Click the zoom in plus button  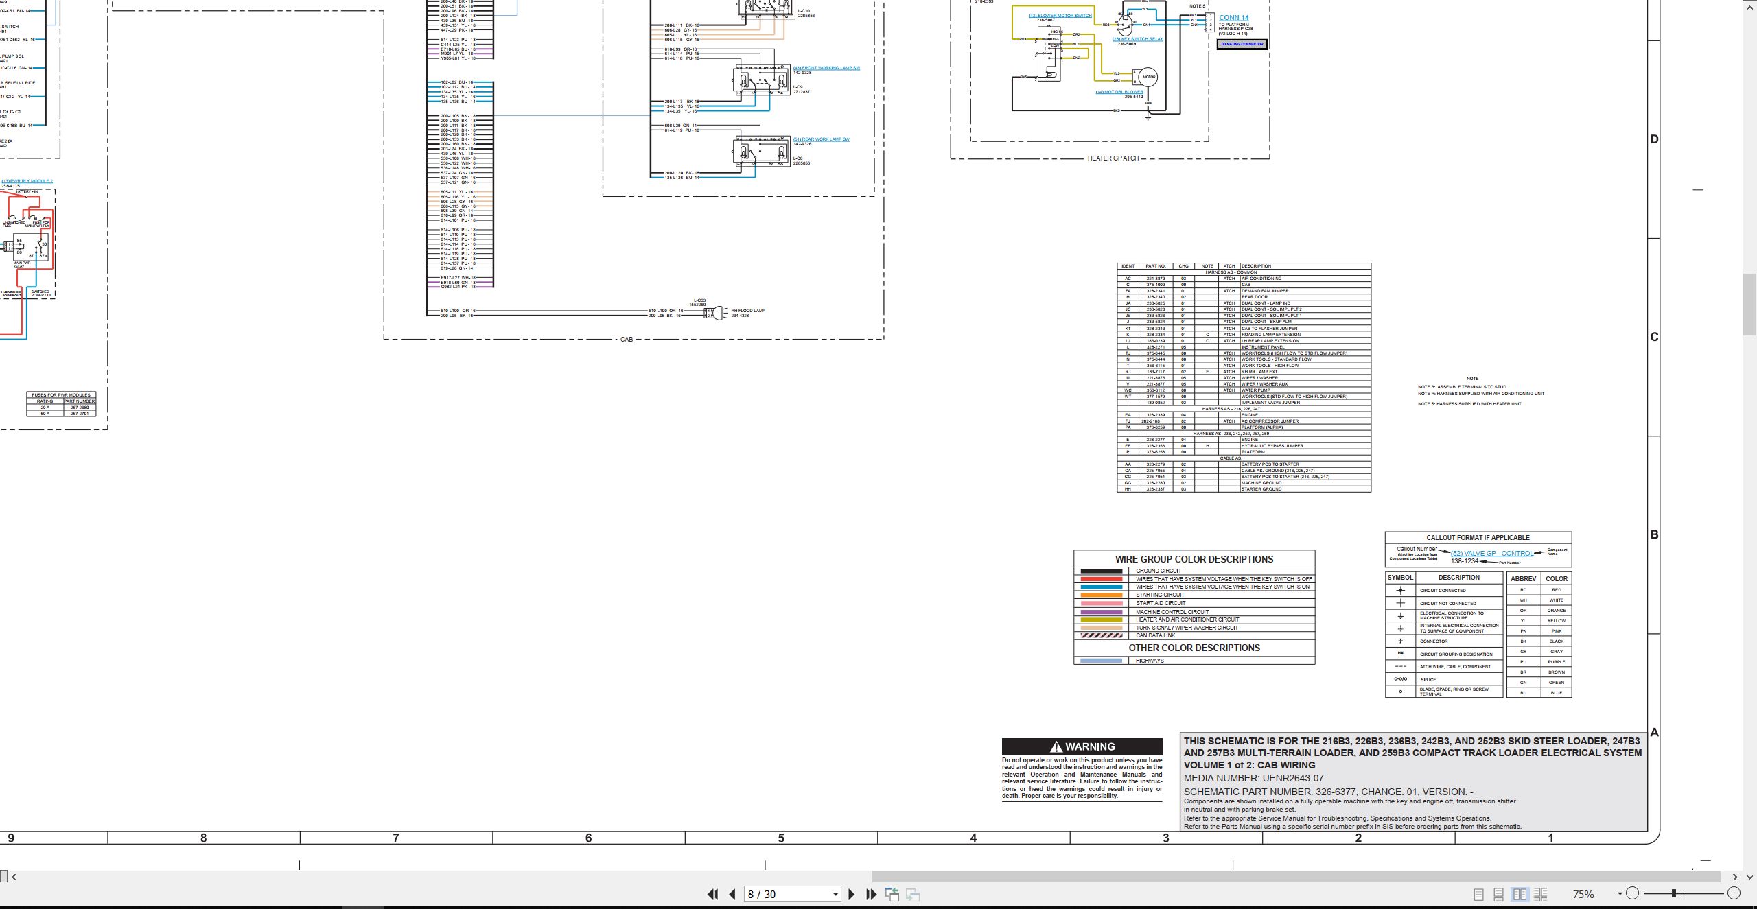(1734, 893)
